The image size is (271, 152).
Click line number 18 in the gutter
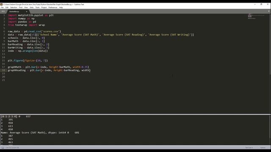click(x=3, y=71)
